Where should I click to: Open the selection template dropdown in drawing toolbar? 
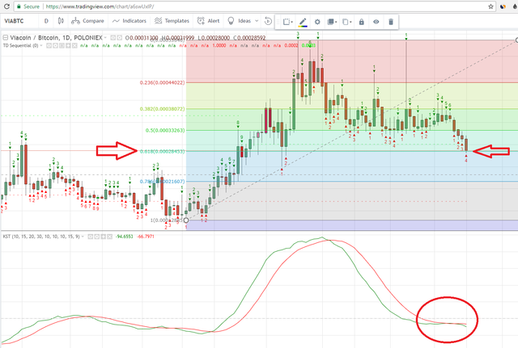[288, 22]
